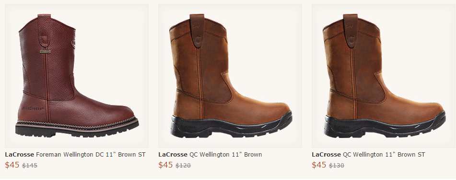Click LaCrosse brand name beside QC Wellington Brown ST
456x180 pixels.
(326, 155)
